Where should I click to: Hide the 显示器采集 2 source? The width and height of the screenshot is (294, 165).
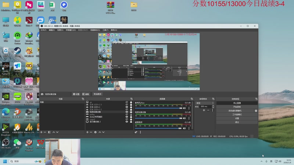[x=127, y=122]
